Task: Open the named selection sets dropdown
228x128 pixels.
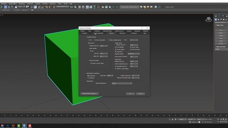Action: 63,7
